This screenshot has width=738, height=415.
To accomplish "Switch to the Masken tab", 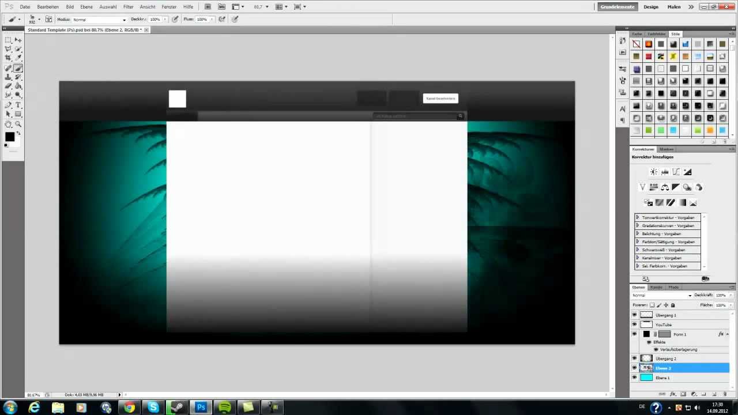I will [667, 149].
